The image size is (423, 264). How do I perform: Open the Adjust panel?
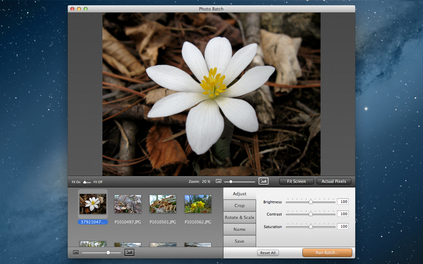click(x=239, y=194)
